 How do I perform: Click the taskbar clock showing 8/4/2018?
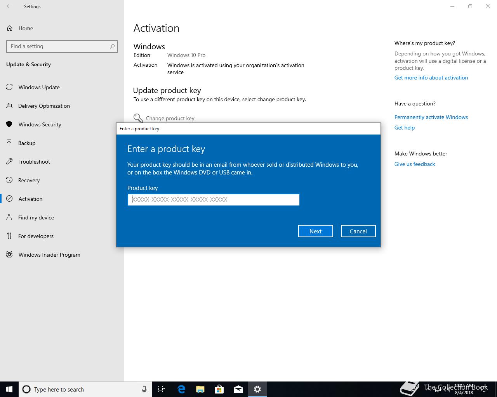(x=464, y=390)
